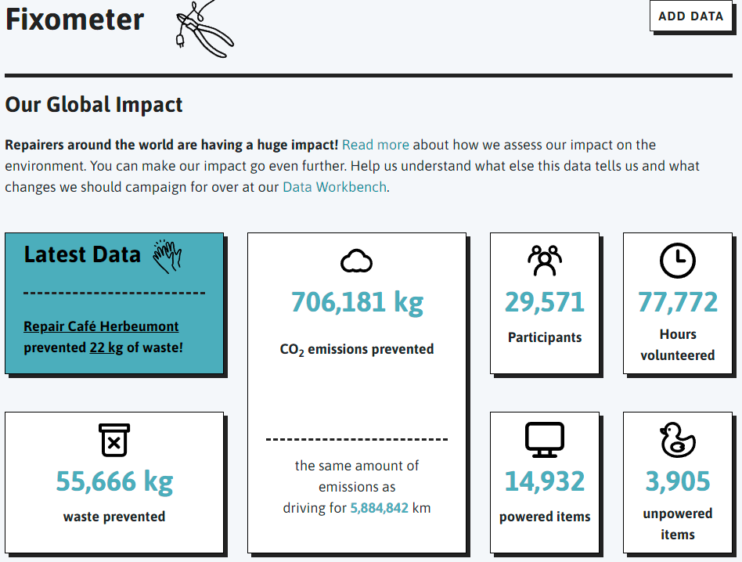Click the 5,884,842 km driving figure

(x=379, y=508)
